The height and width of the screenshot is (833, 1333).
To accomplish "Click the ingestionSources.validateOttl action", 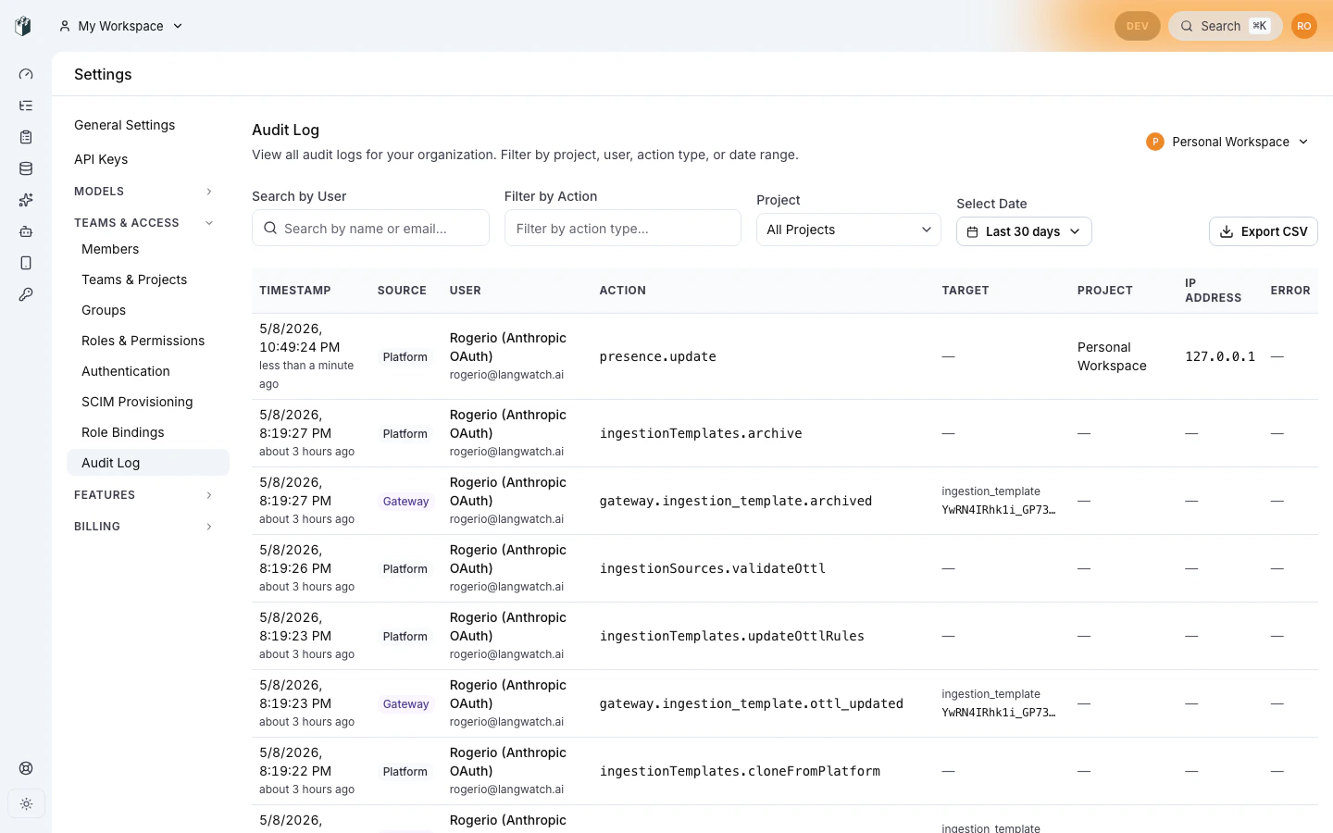I will (713, 568).
